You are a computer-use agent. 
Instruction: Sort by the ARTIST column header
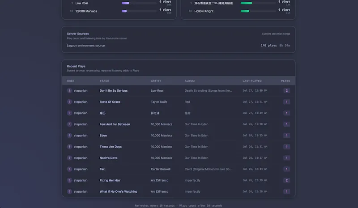(x=156, y=81)
